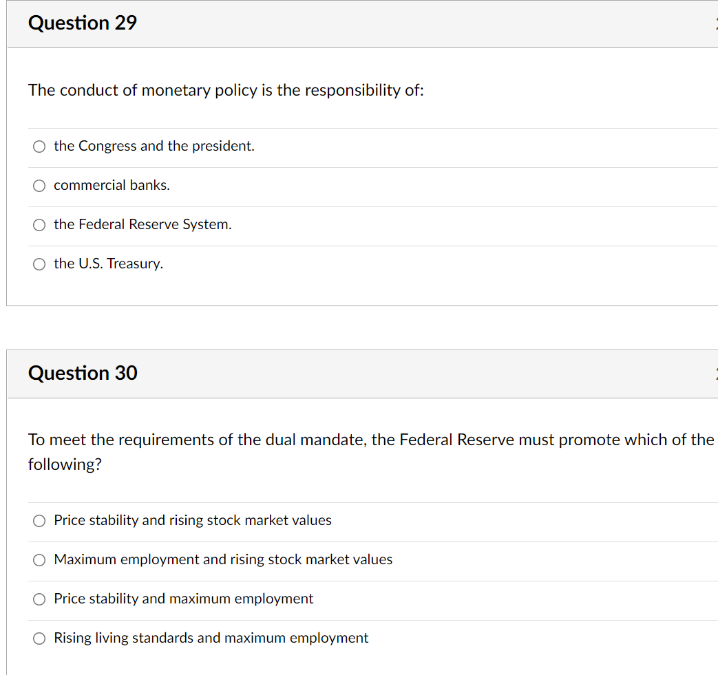Choose "the U.S. Treasury" radio button
The width and height of the screenshot is (718, 675).
coord(39,264)
